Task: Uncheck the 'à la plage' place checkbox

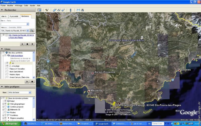Action: pyautogui.click(x=7, y=66)
